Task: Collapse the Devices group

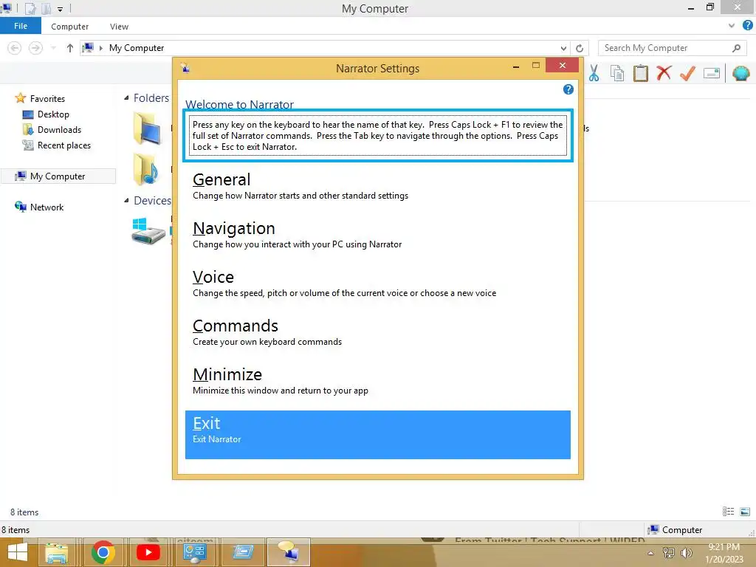Action: pyautogui.click(x=126, y=201)
